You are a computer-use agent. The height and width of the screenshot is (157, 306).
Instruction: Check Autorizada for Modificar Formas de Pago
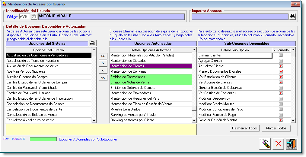coord(281,115)
